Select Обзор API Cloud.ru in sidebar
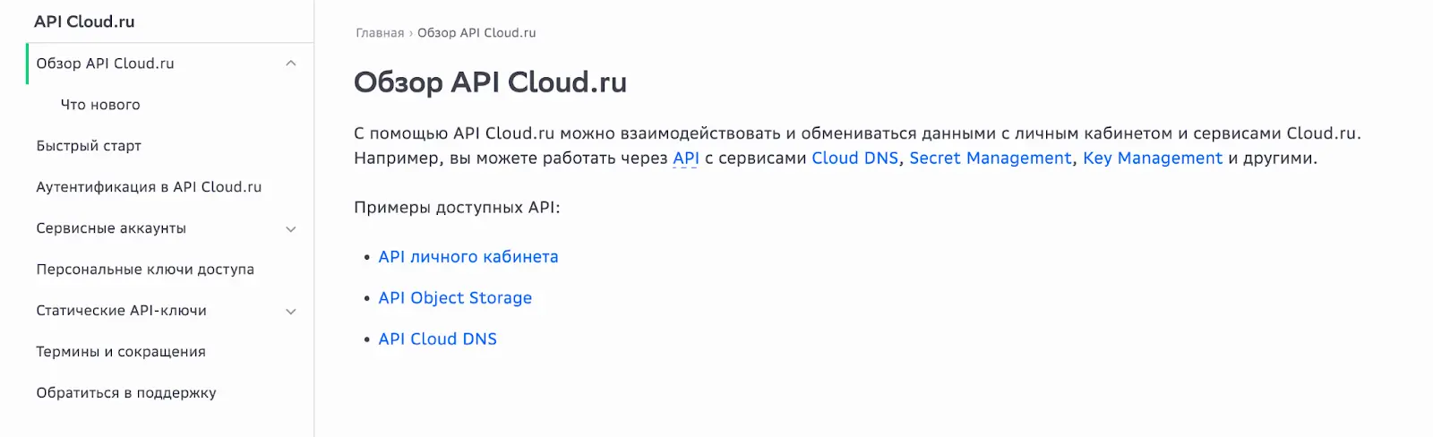Screen dimensions: 1433x437 (x=105, y=64)
